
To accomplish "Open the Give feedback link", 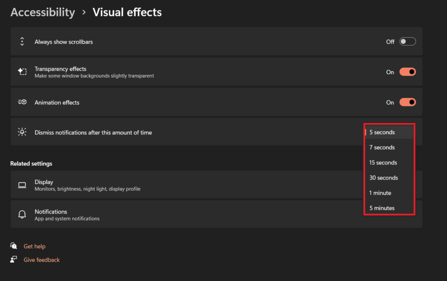I will point(42,260).
